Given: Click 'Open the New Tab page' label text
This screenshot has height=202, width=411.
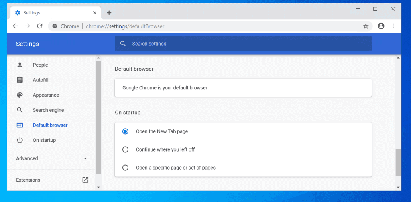Looking at the screenshot, I should pyautogui.click(x=162, y=131).
